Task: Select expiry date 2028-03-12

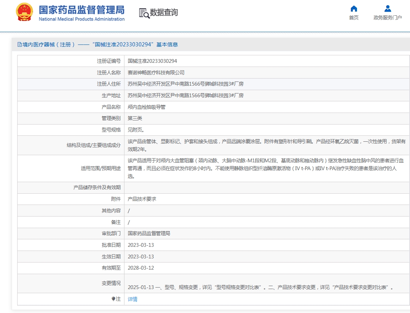Action: pyautogui.click(x=141, y=268)
